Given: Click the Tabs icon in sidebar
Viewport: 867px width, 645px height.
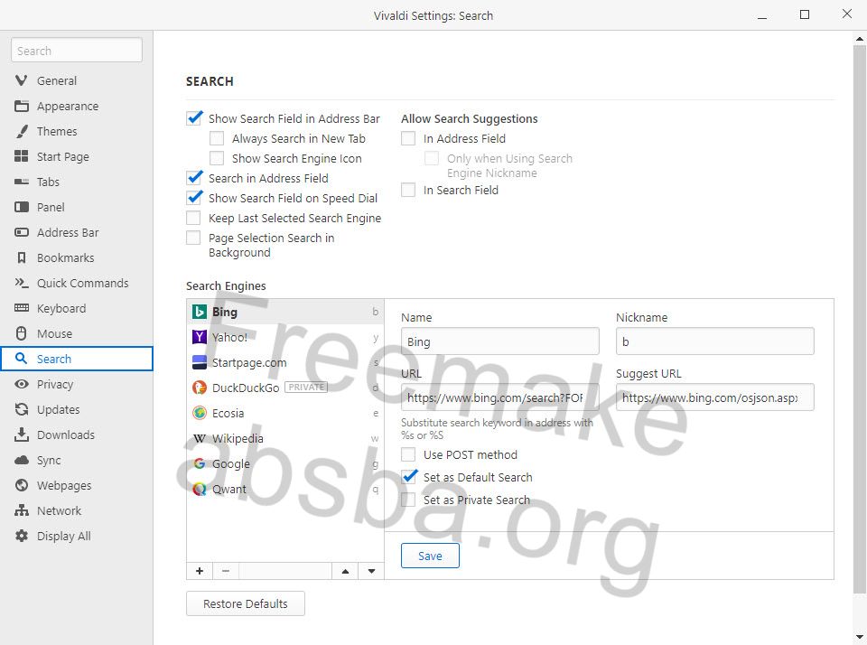Looking at the screenshot, I should (21, 182).
